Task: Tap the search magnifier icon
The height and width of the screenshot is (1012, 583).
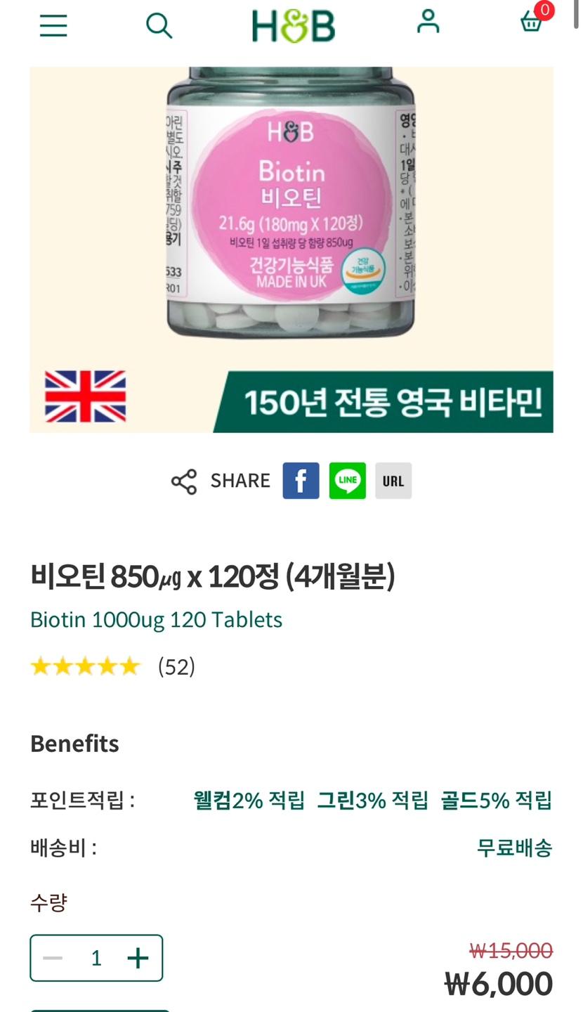Action: (x=159, y=25)
